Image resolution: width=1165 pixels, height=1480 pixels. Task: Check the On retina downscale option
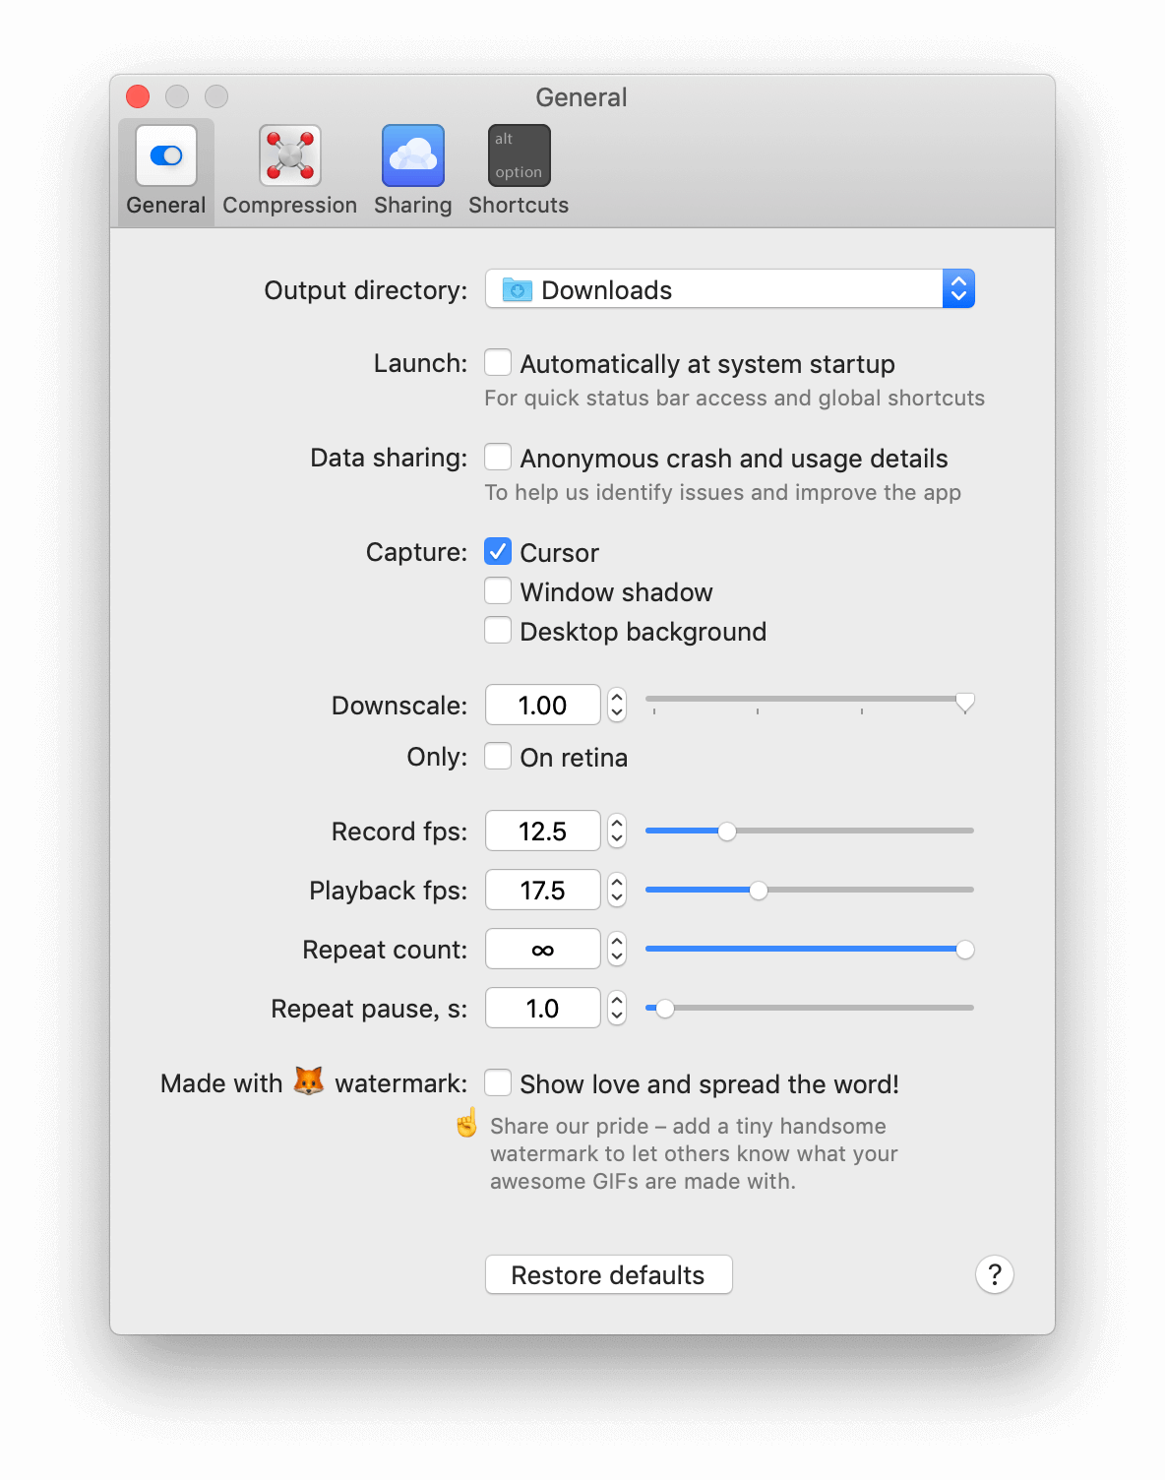498,756
